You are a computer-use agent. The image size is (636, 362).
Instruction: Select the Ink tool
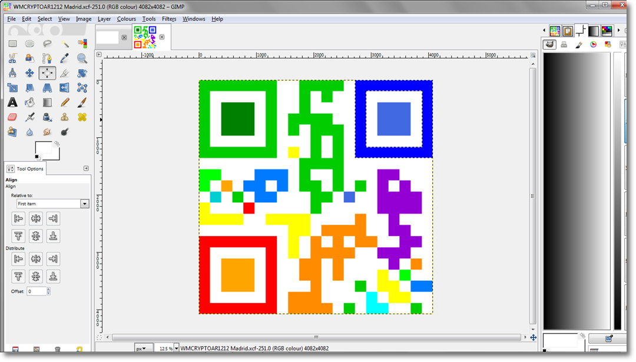tap(47, 117)
